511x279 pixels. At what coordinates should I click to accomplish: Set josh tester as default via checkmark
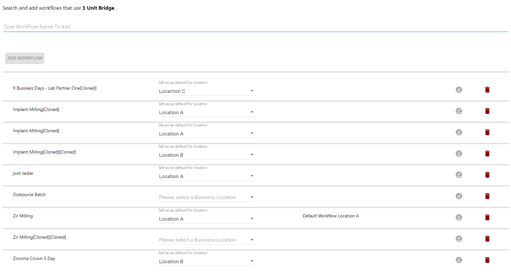[x=459, y=175]
